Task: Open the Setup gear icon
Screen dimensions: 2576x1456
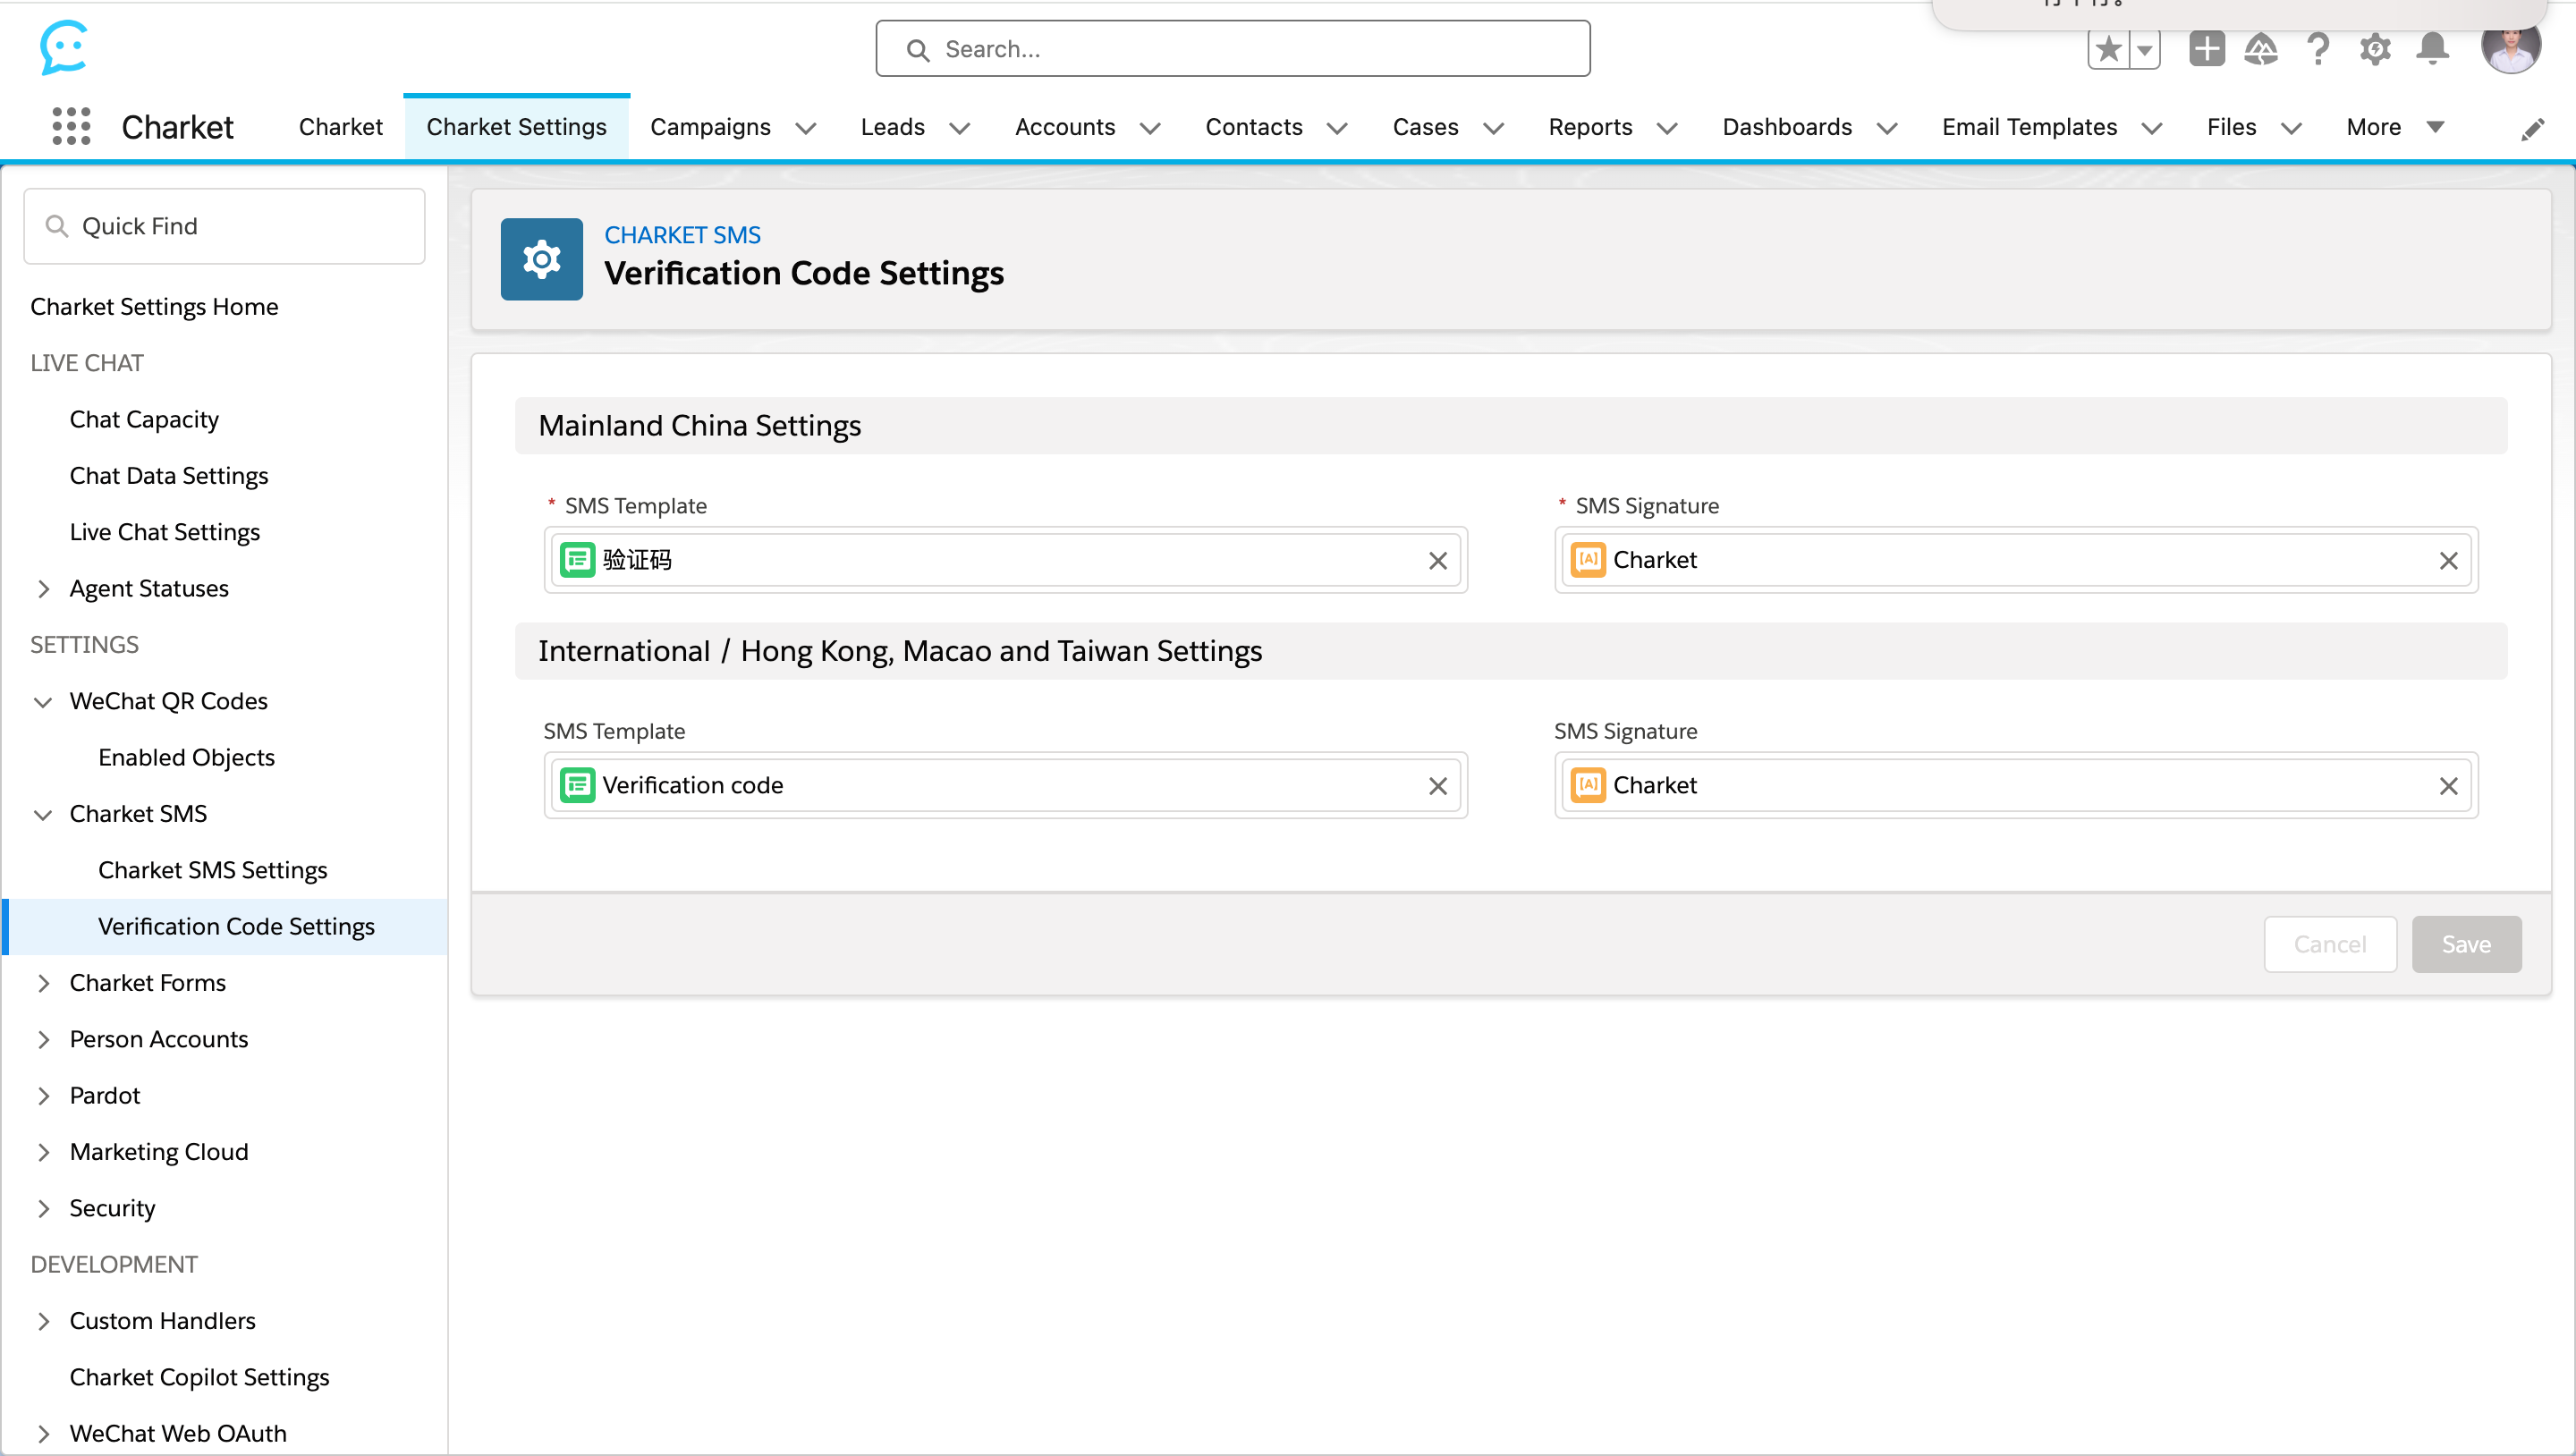Action: pyautogui.click(x=2375, y=49)
